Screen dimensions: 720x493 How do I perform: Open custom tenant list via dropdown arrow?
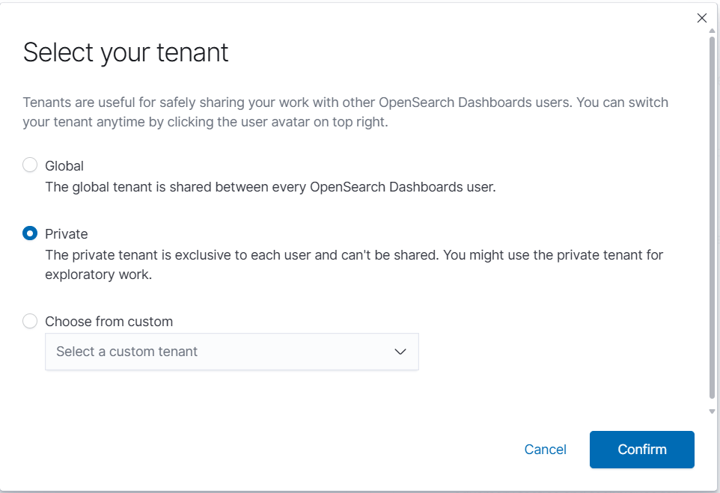(400, 351)
